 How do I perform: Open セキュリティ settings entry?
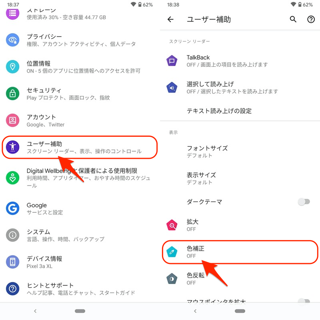pos(80,94)
